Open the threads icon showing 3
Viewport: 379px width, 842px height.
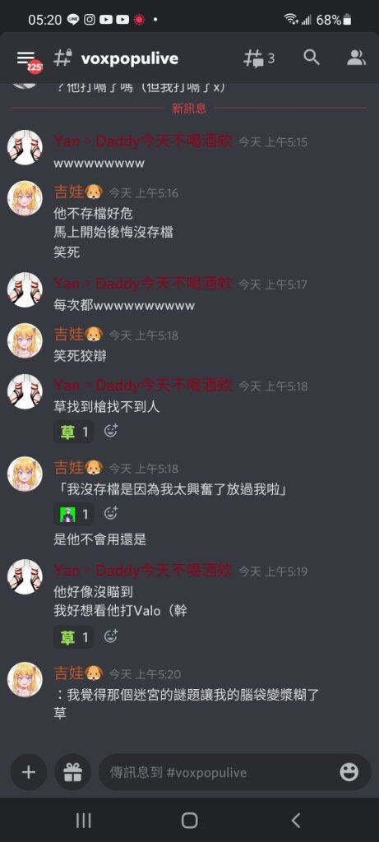point(259,58)
